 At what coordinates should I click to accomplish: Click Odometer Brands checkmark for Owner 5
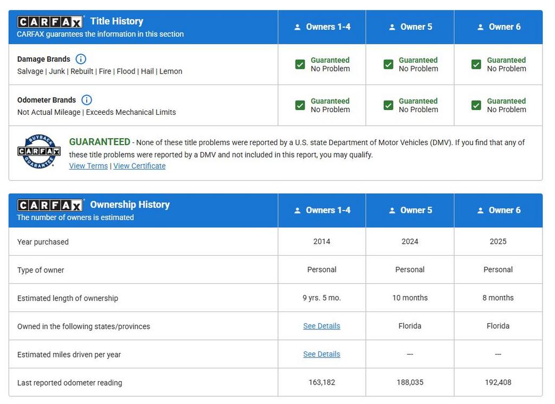coord(388,105)
